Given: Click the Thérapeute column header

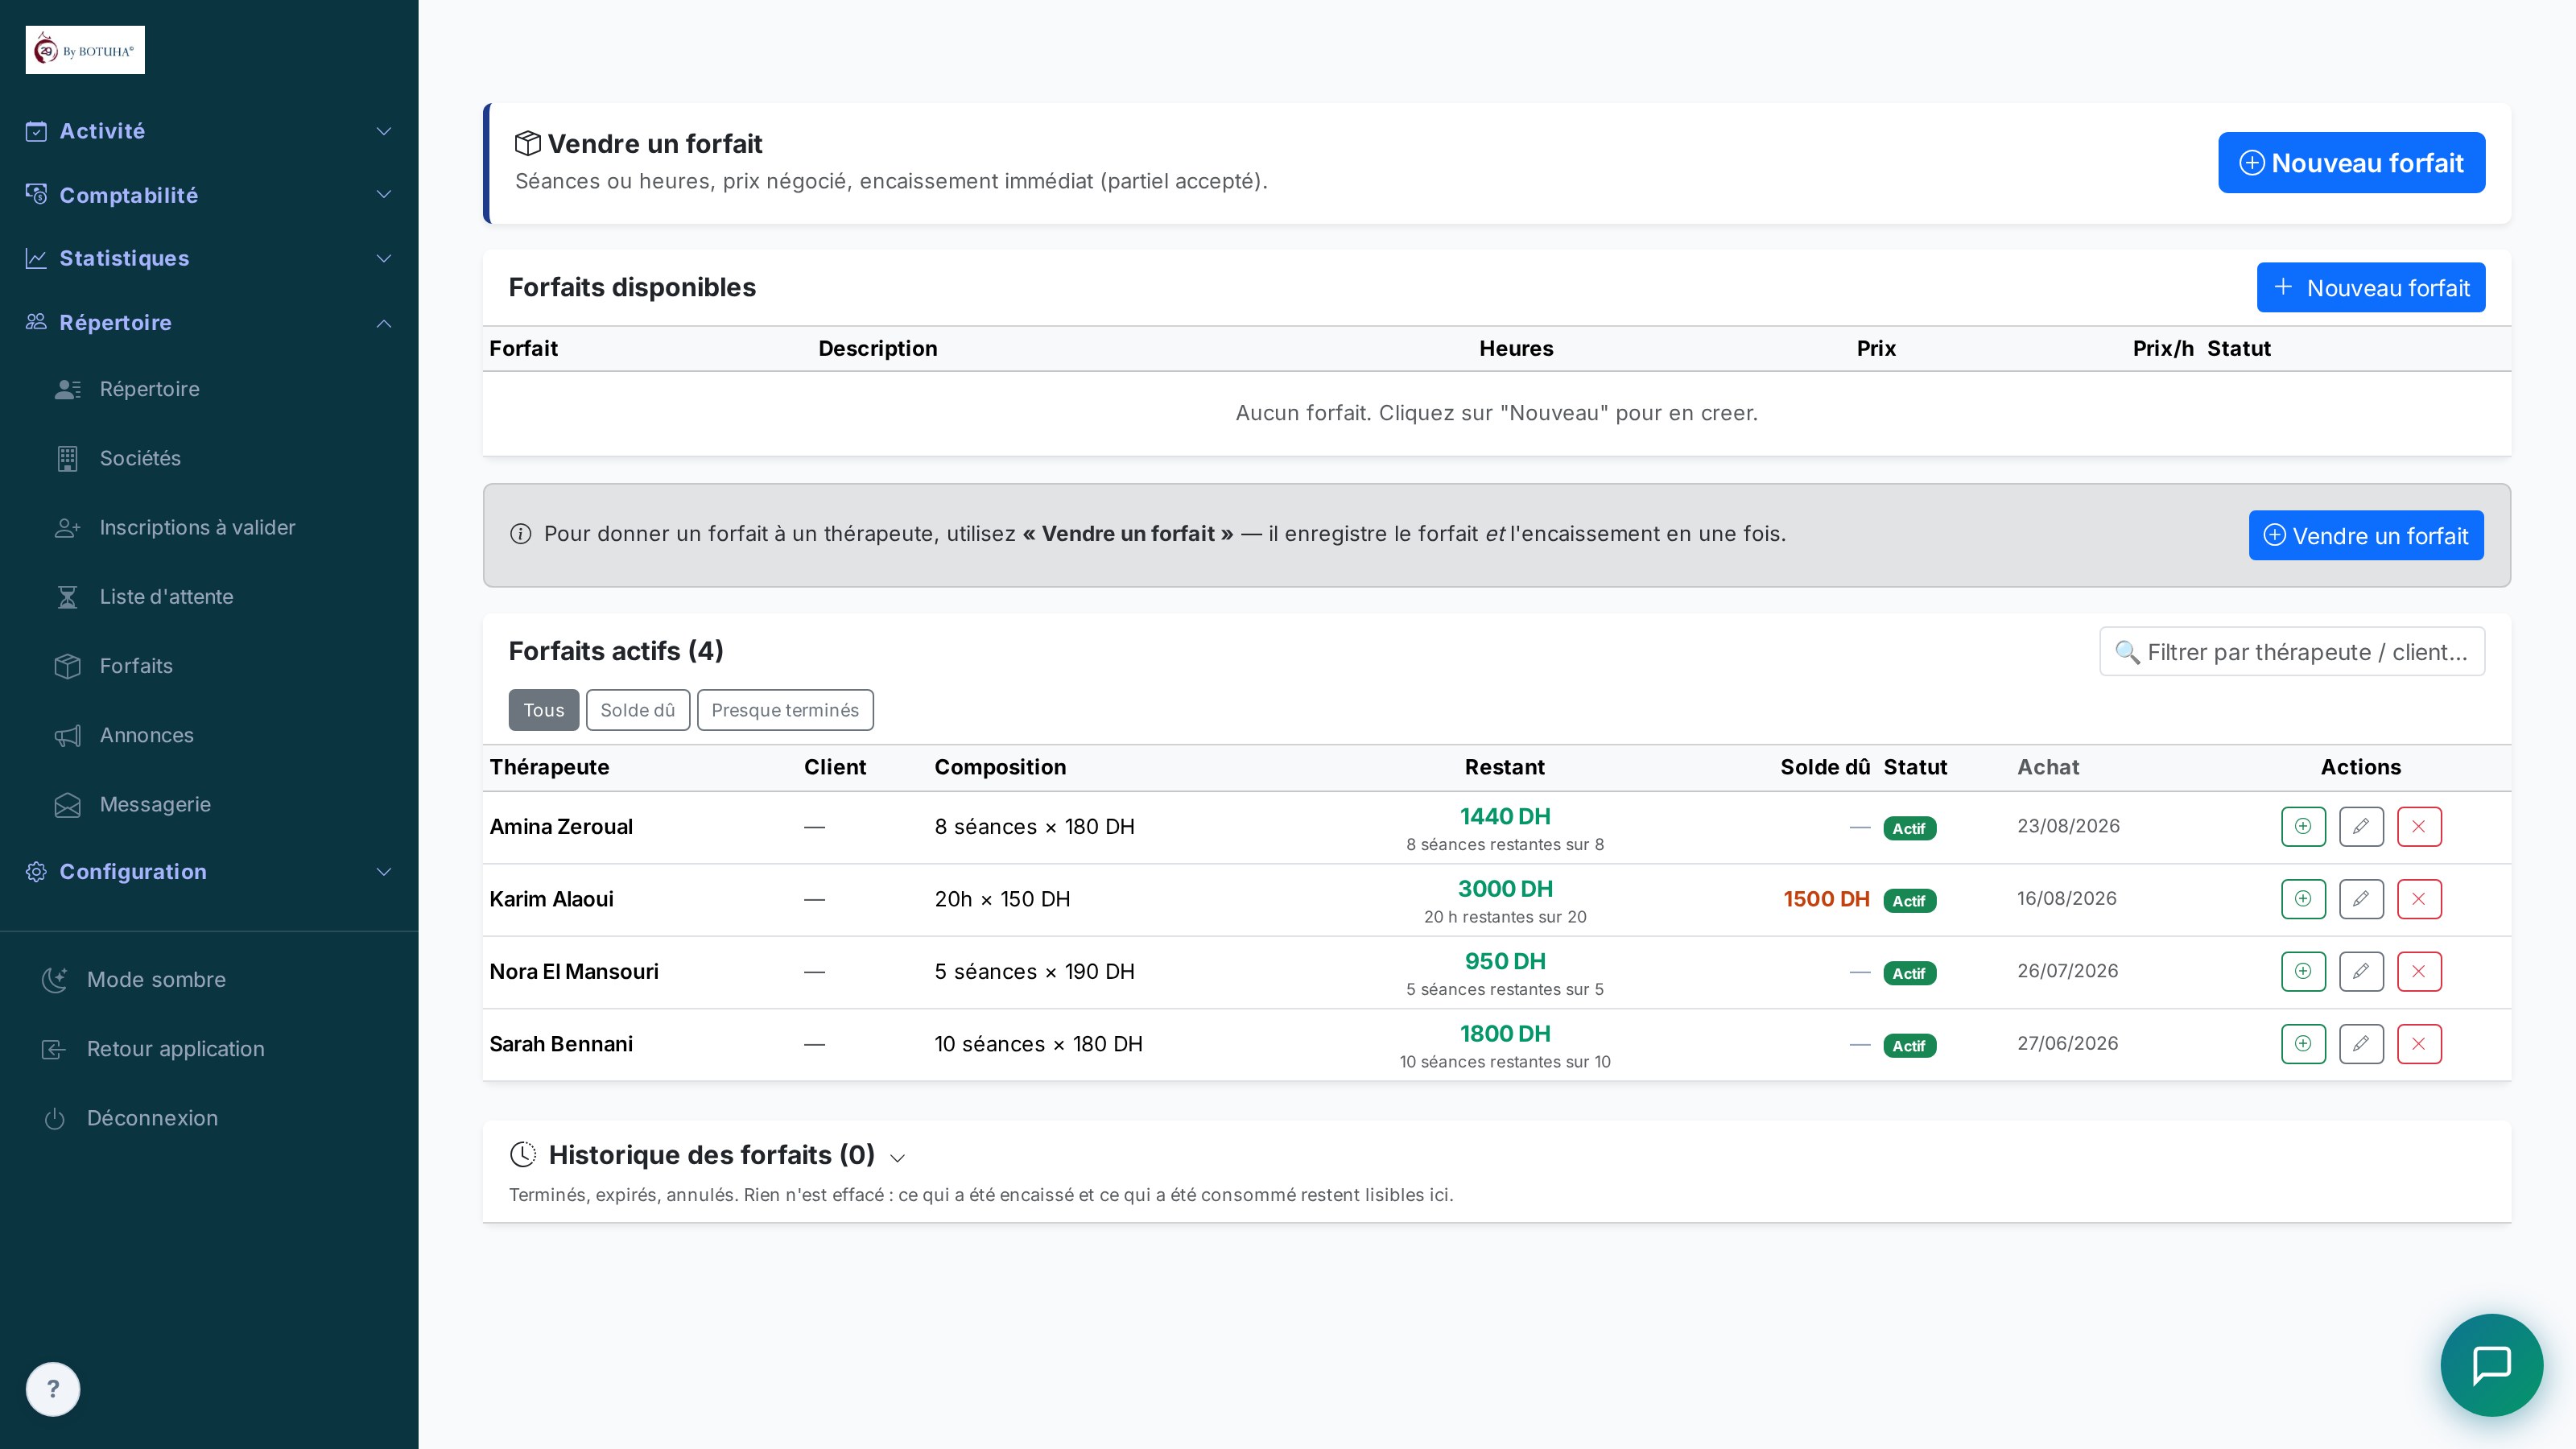Looking at the screenshot, I should point(549,767).
